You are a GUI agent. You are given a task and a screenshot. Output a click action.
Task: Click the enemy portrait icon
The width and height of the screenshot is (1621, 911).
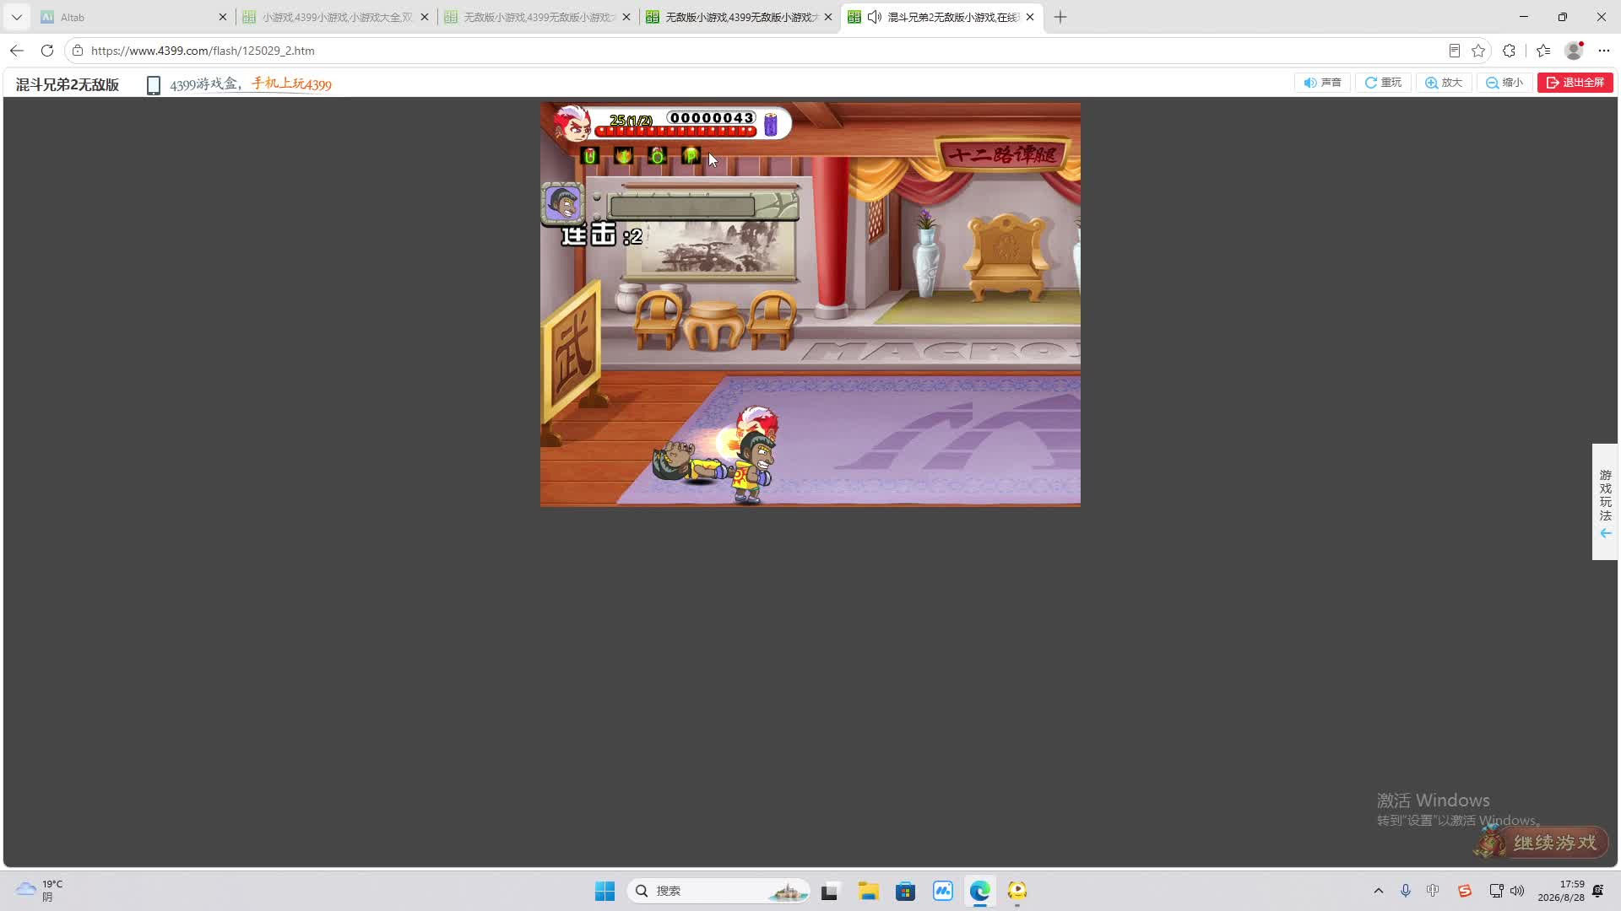coord(562,203)
